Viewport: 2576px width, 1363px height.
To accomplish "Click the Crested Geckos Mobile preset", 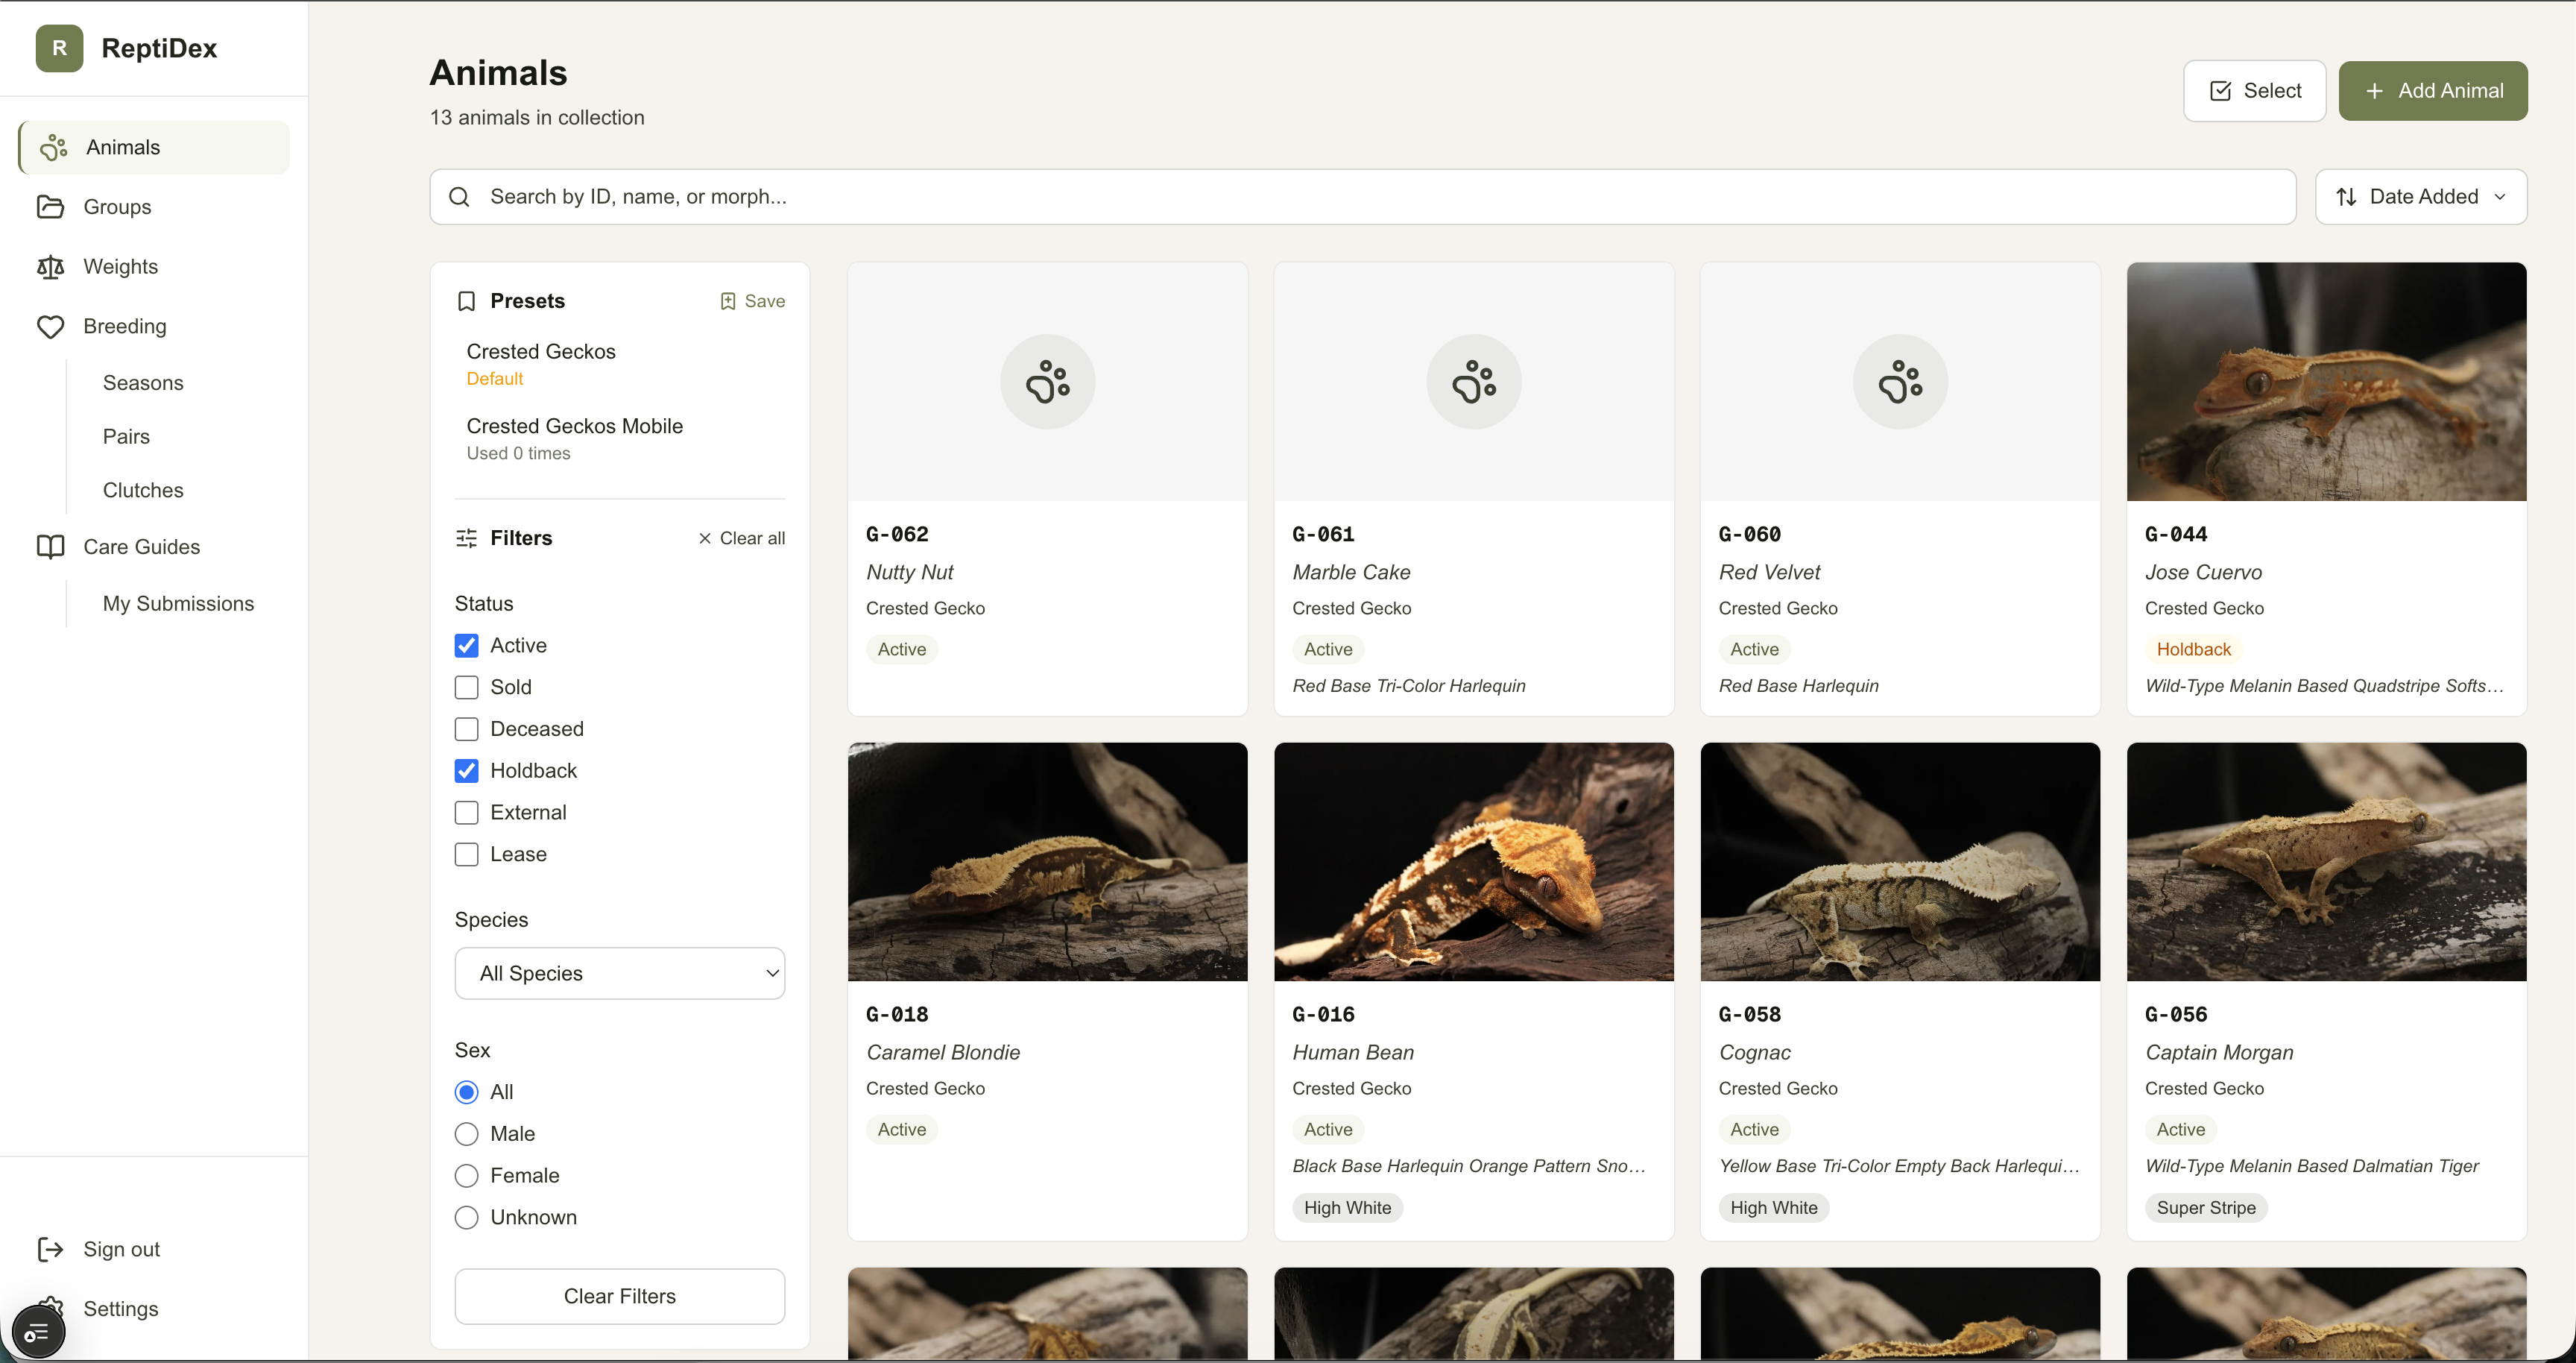I will 575,425.
